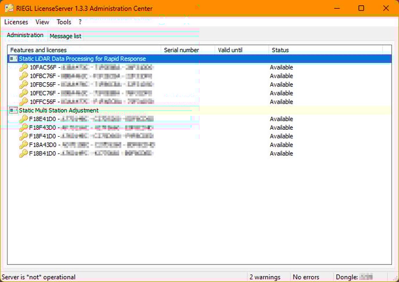
Task: Click the key icon for license F18F41D0
Action: click(x=23, y=136)
